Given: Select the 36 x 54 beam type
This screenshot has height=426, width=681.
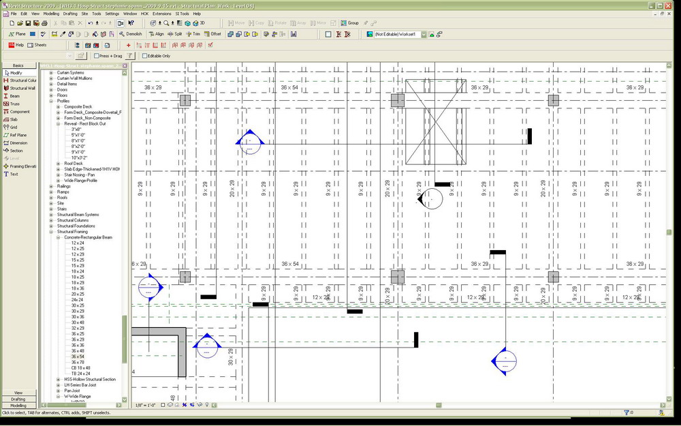Looking at the screenshot, I should [78, 356].
